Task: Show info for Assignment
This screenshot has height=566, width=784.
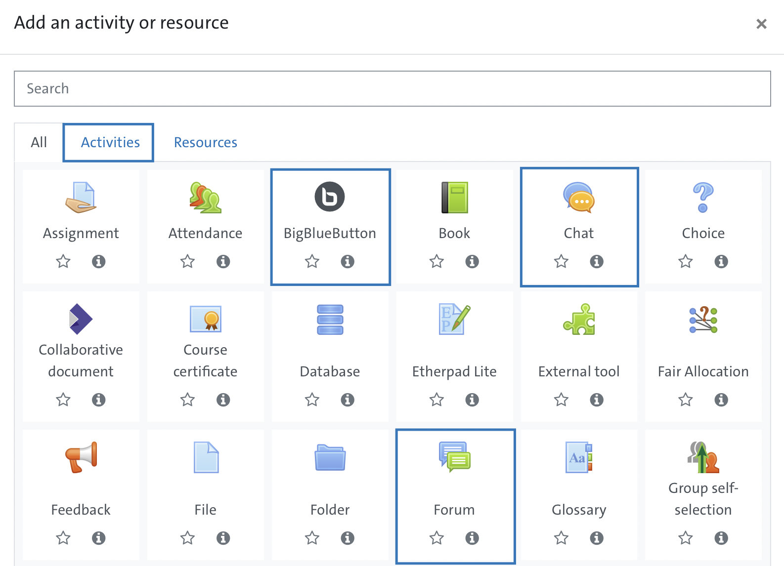Action: tap(98, 261)
